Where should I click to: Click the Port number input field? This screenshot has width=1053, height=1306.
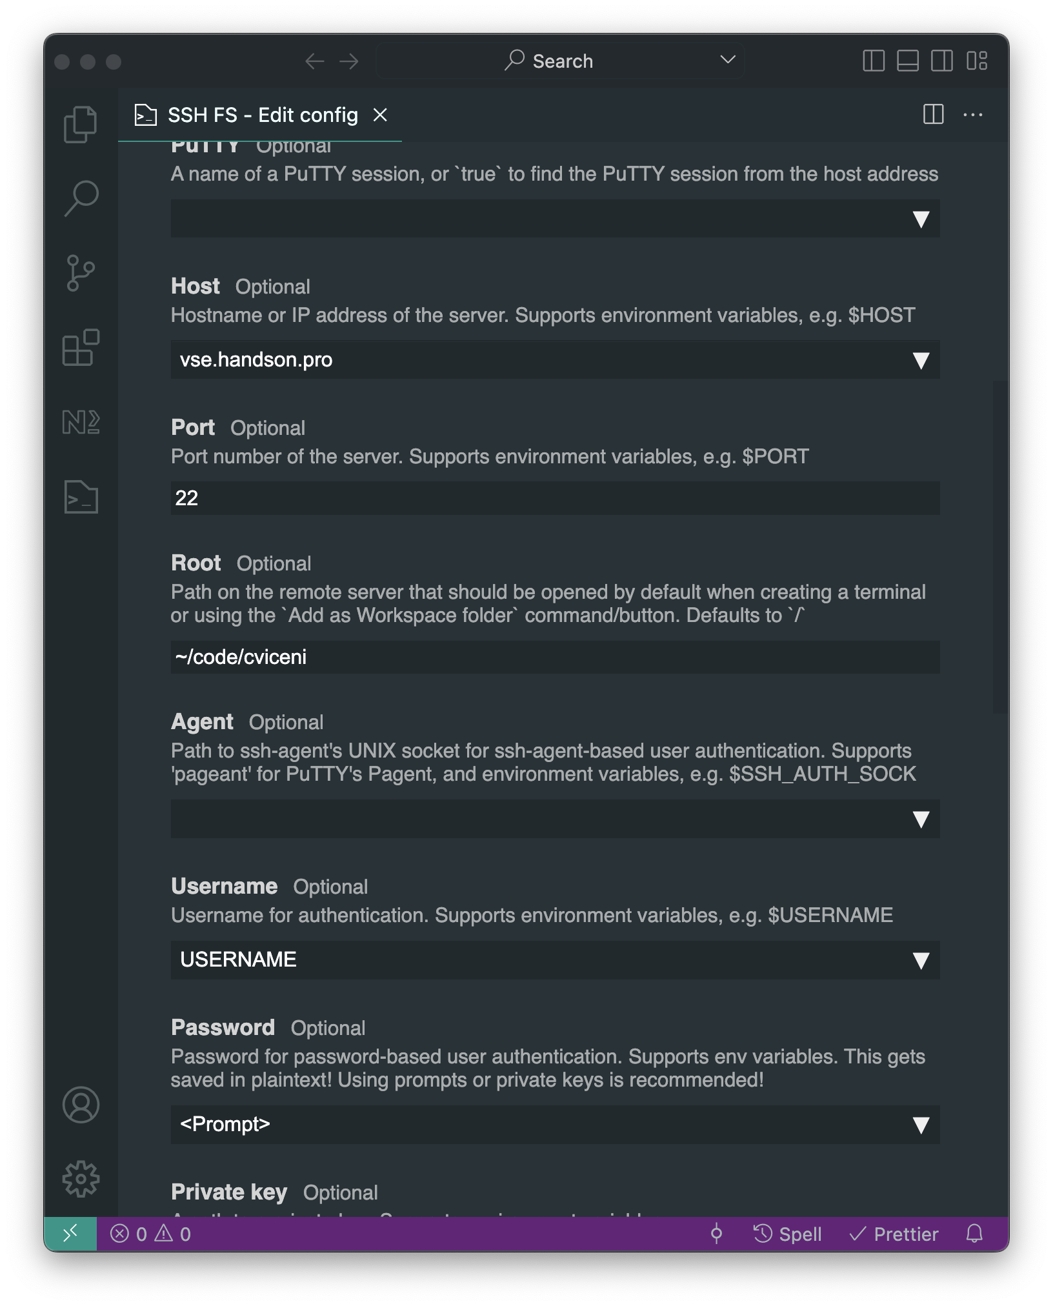(555, 498)
